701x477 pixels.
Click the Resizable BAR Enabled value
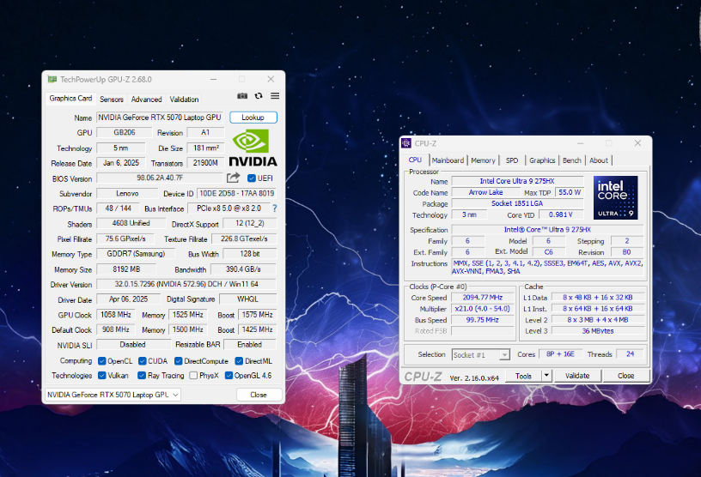(250, 344)
